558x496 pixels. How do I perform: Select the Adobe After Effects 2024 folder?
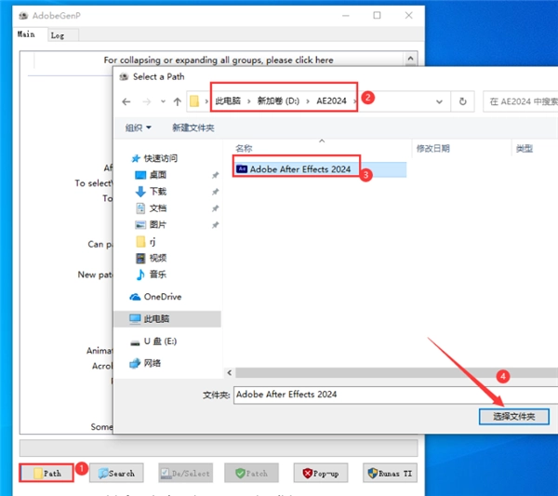(299, 169)
